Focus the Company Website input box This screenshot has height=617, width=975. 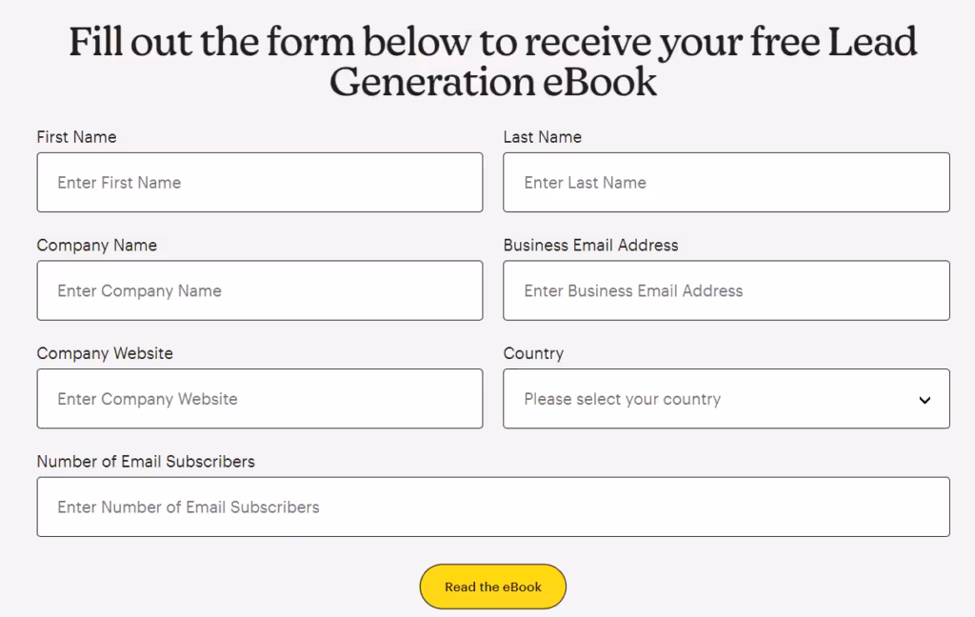(259, 399)
